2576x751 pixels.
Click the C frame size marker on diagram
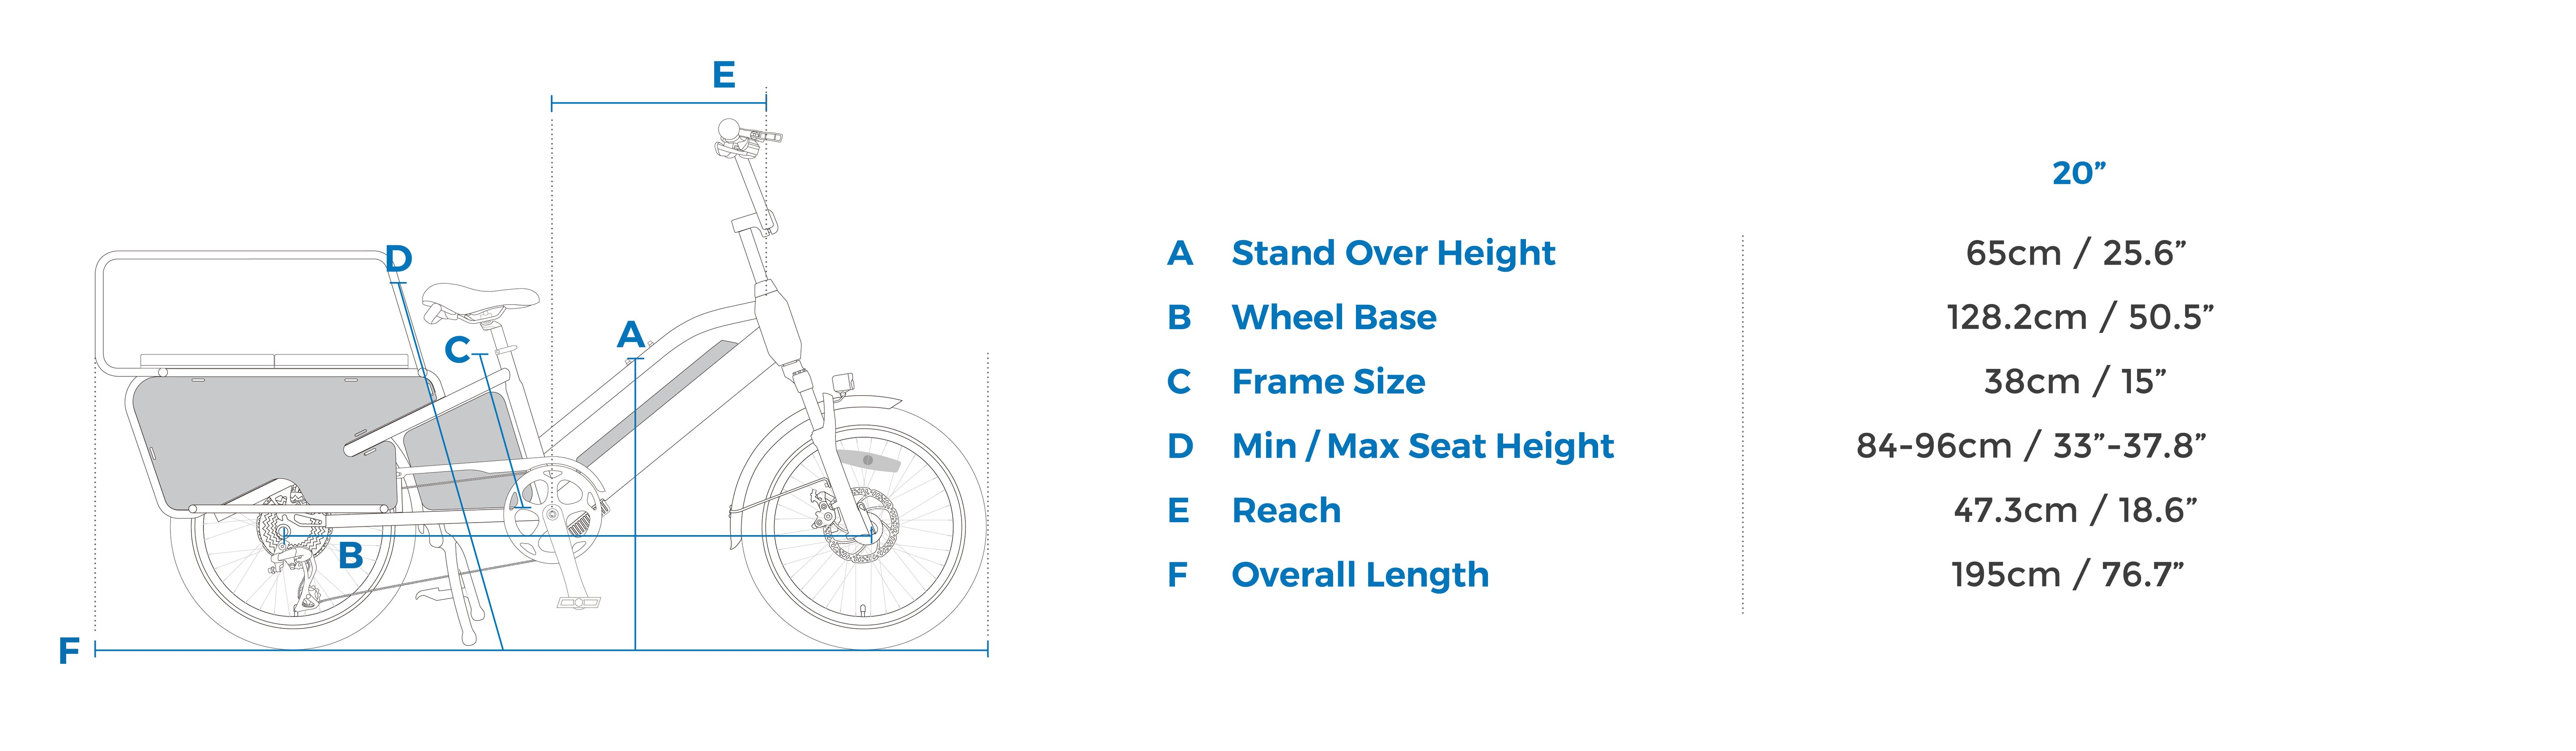[457, 350]
